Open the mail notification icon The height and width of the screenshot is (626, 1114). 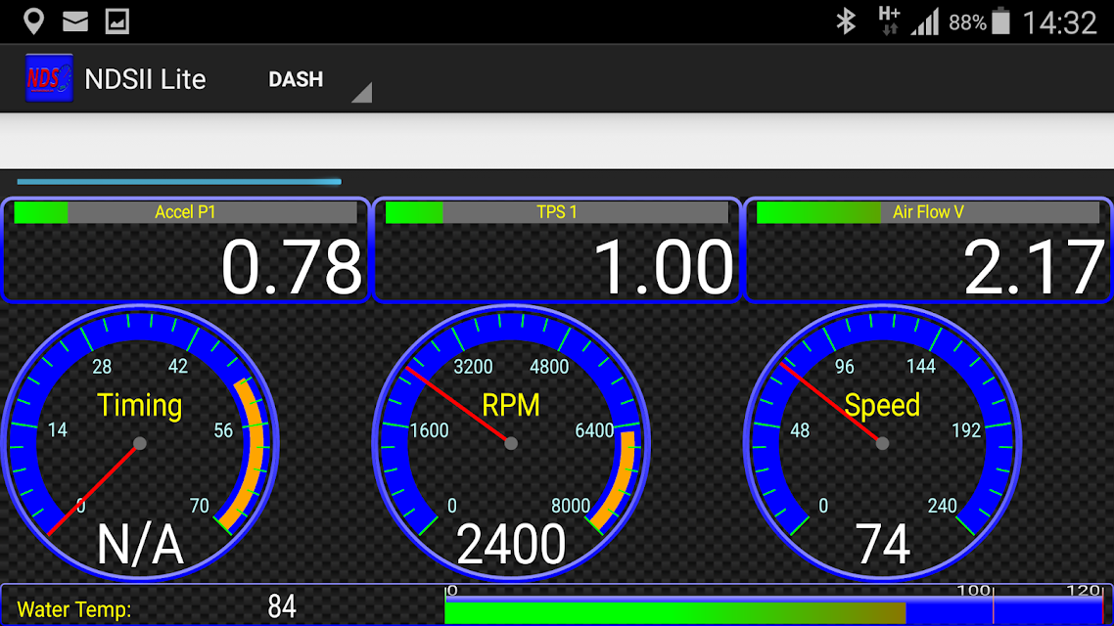pyautogui.click(x=75, y=22)
